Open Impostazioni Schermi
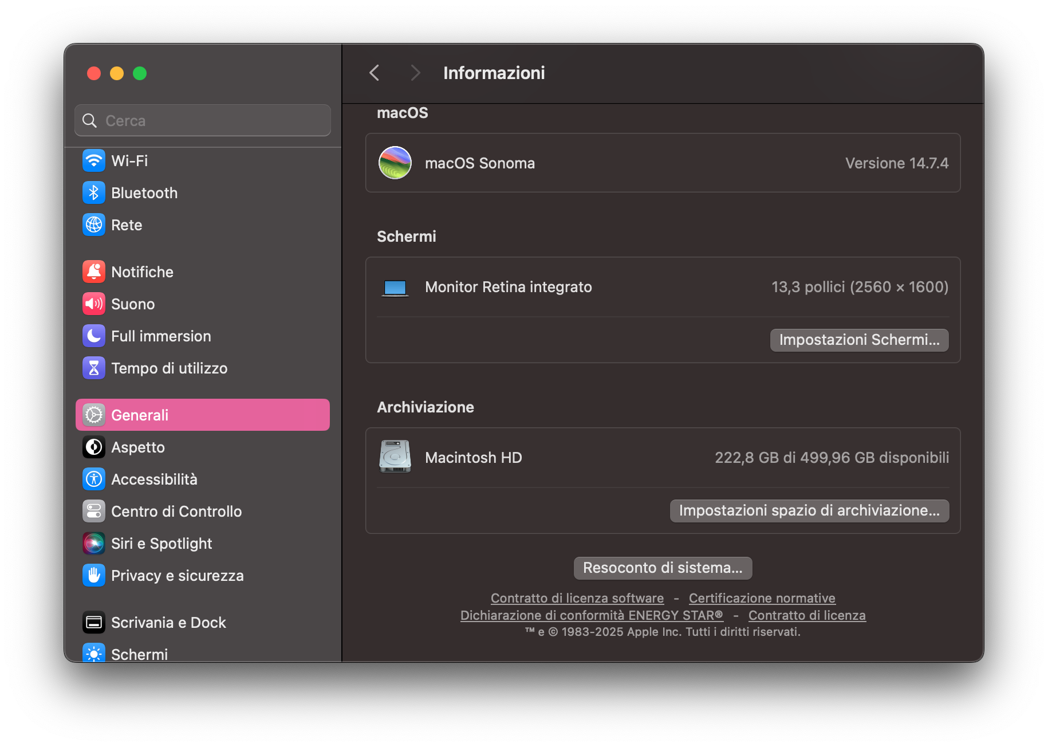 click(858, 340)
